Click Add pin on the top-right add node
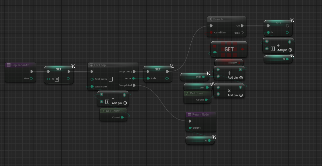The width and height of the screenshot is (322, 166). coord(285,50)
